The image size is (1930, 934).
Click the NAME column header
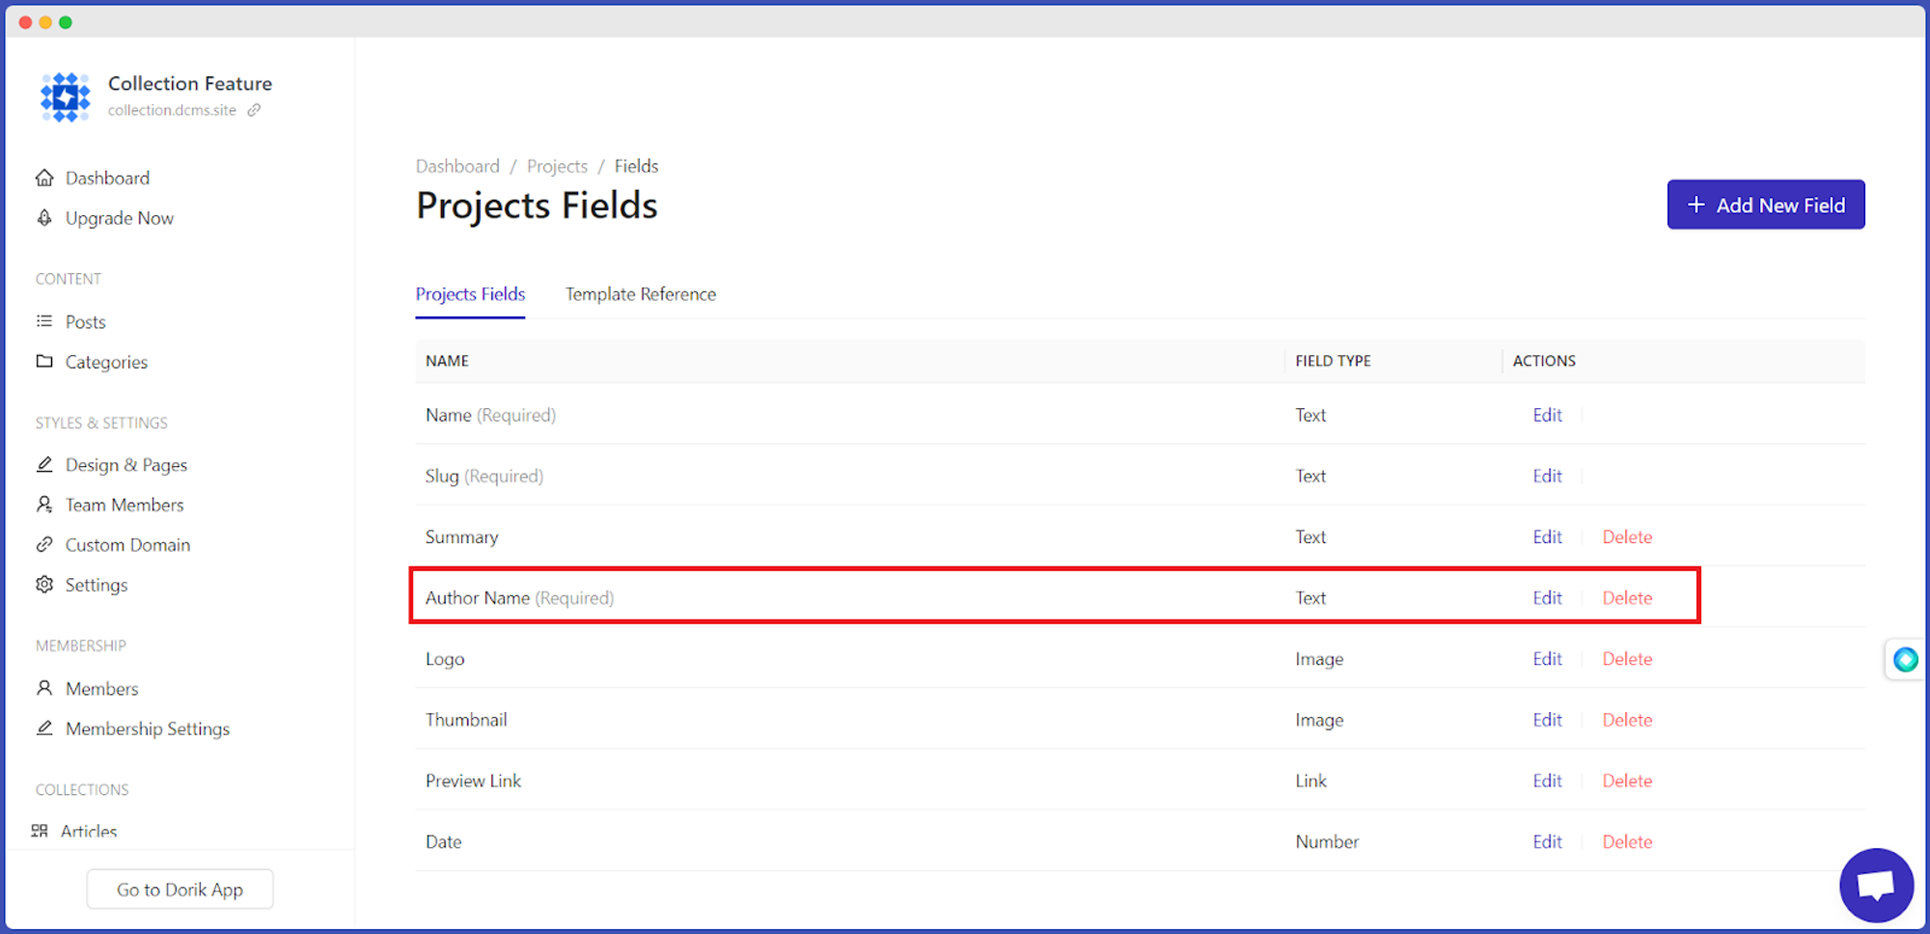coord(447,361)
